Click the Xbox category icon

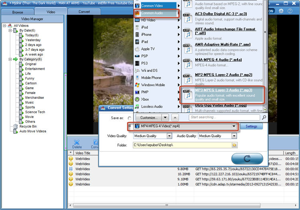tap(137, 99)
